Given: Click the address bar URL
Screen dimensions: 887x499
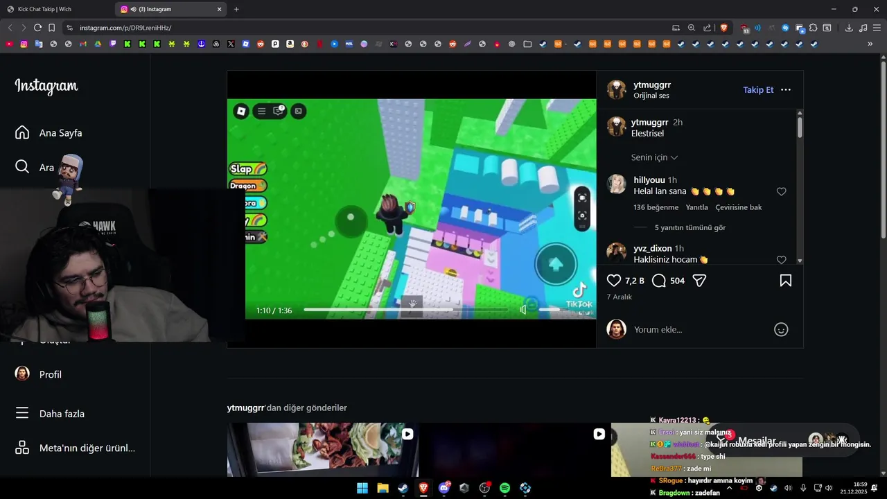Looking at the screenshot, I should (125, 28).
